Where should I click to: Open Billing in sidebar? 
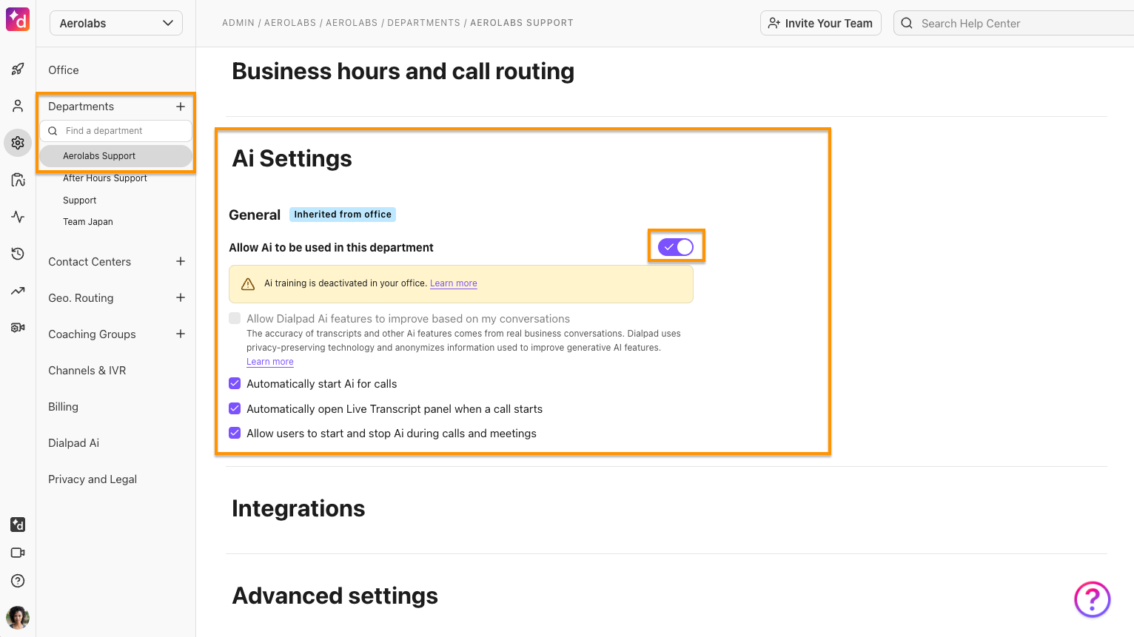[63, 406]
